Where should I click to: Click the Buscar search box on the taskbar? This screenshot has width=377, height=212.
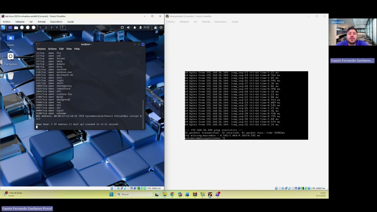(x=134, y=194)
